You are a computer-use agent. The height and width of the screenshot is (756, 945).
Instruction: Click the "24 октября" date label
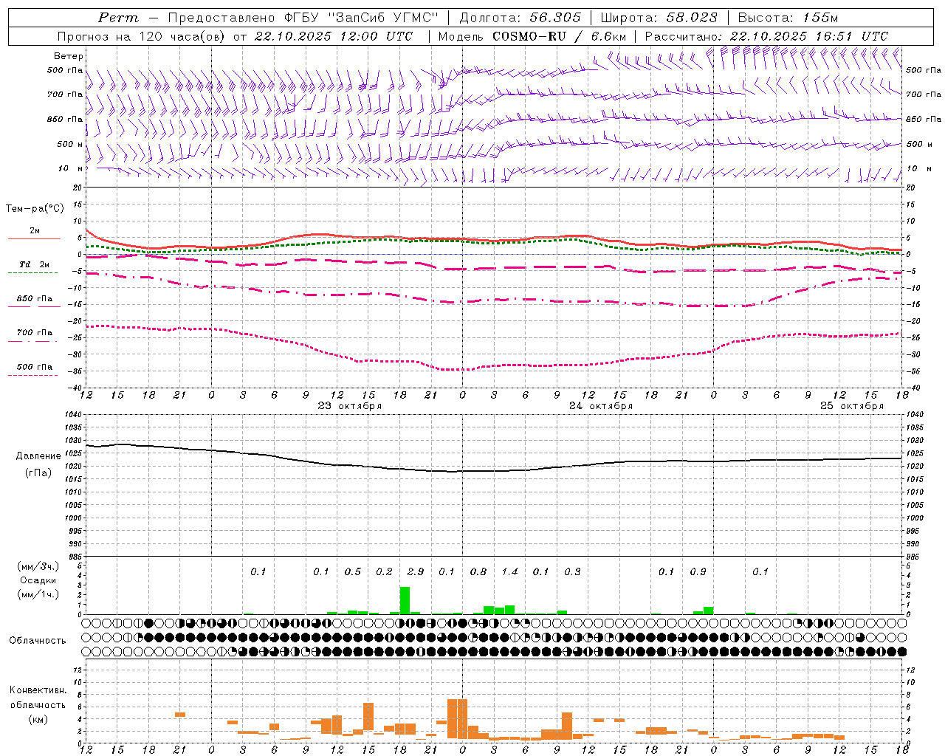[600, 406]
